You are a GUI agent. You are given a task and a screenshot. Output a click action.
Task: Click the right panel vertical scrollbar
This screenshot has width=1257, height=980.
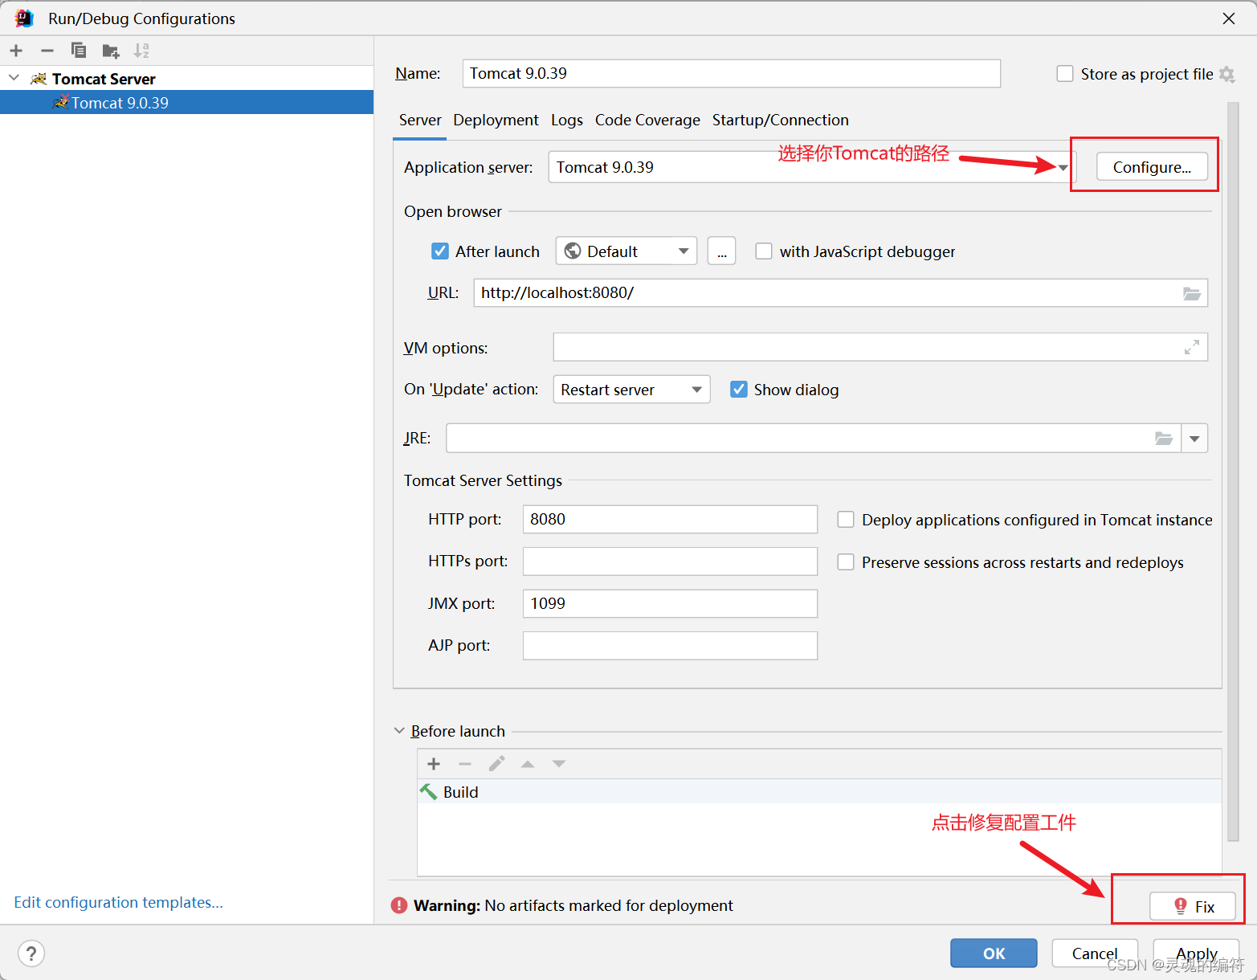pyautogui.click(x=1234, y=471)
